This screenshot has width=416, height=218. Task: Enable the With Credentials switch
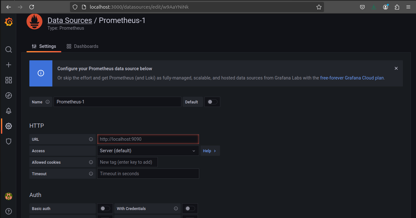pyautogui.click(x=190, y=208)
